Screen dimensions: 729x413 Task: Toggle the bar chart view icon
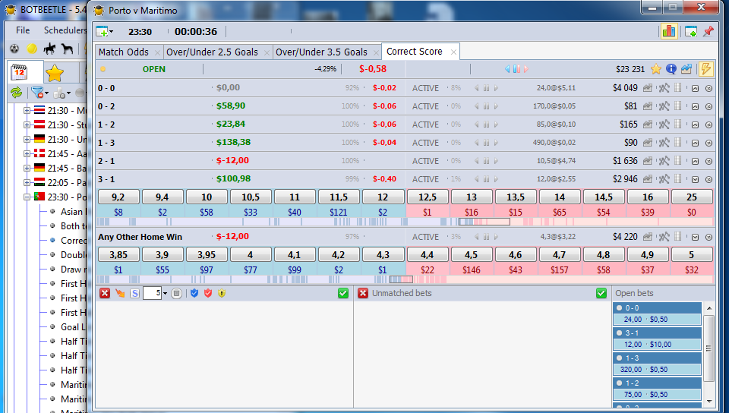click(x=668, y=31)
